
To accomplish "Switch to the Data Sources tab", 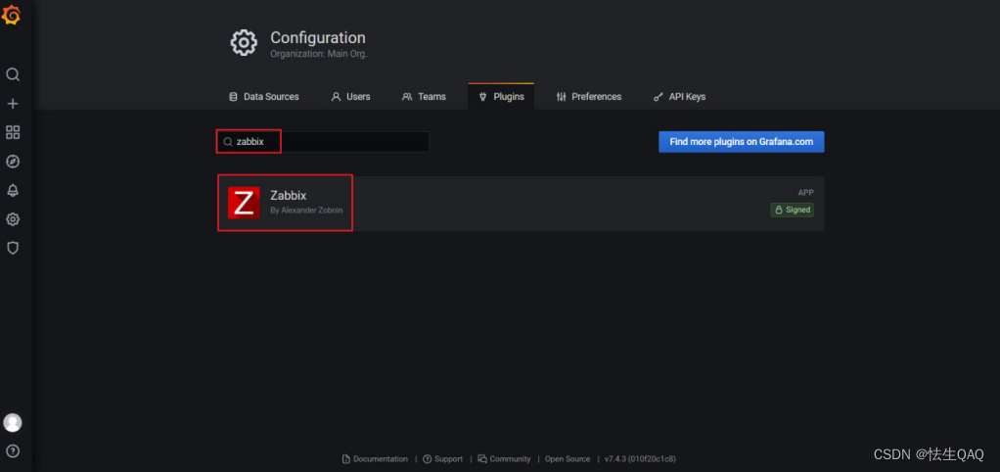I will [x=264, y=97].
